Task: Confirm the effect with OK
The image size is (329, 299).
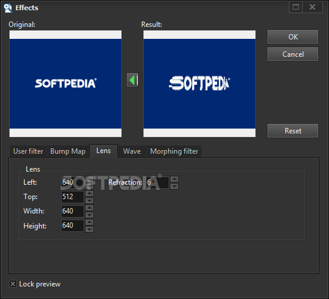Action: click(293, 37)
